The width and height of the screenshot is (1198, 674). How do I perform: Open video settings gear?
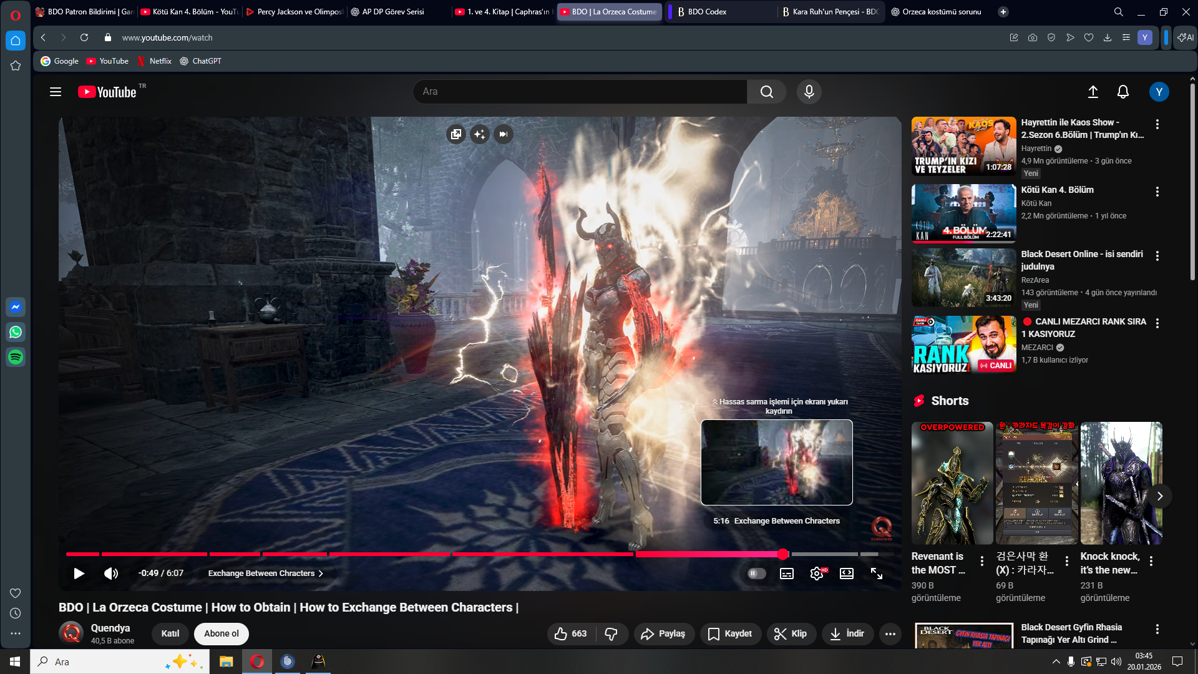817,574
